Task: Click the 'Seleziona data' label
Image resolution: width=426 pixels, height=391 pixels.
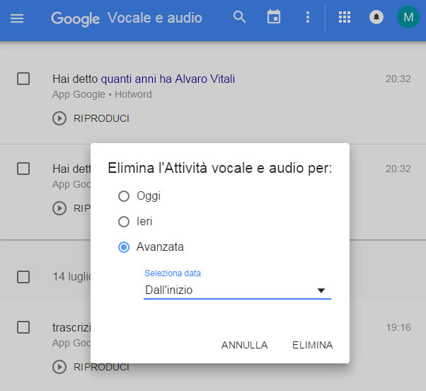Action: click(x=173, y=273)
